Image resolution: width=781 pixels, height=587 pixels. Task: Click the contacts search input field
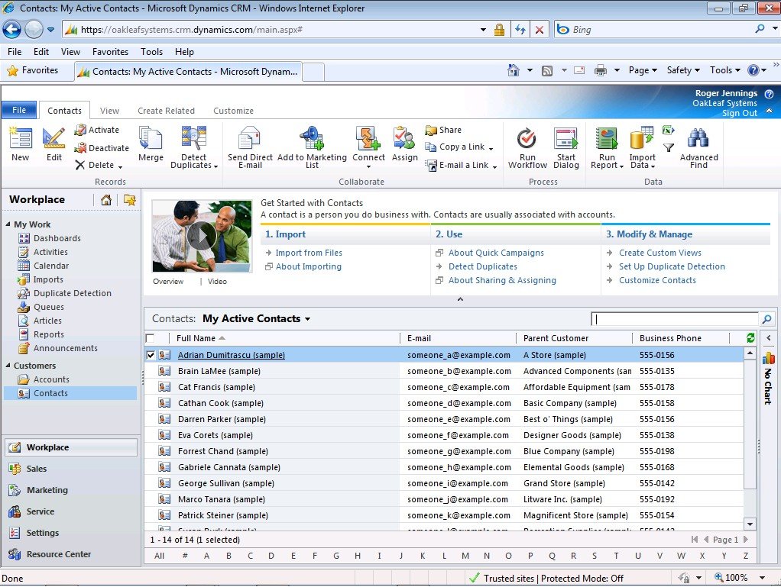click(x=675, y=319)
